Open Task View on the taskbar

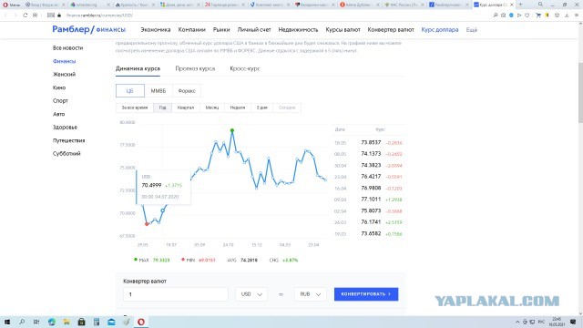click(x=36, y=322)
